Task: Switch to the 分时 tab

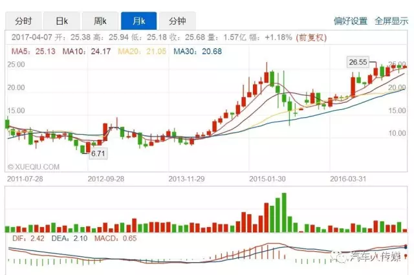Action: (x=23, y=21)
